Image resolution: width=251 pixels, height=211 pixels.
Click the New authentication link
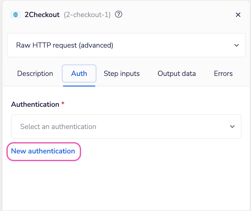point(43,151)
